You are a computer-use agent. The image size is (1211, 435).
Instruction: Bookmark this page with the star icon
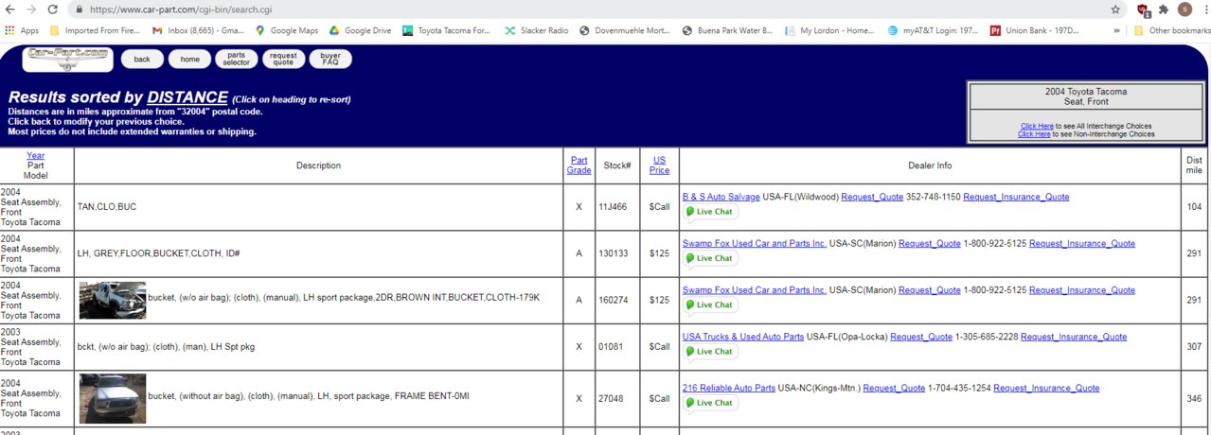[1115, 9]
